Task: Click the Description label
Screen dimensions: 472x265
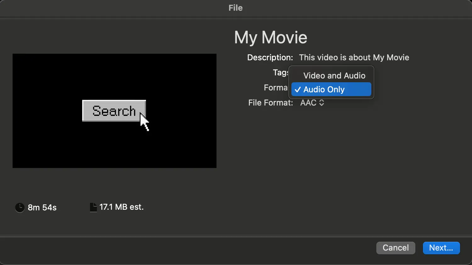Action: point(270,57)
